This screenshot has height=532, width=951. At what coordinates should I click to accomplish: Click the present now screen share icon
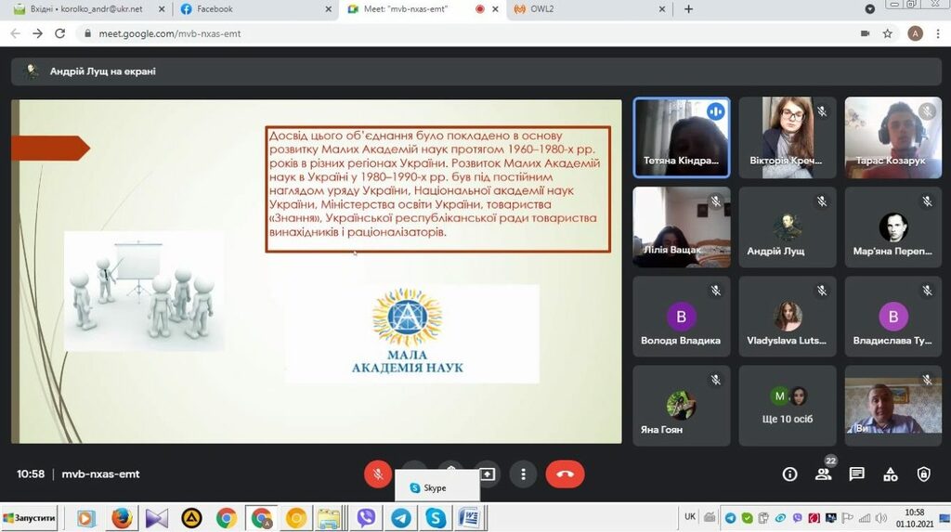[x=487, y=474]
